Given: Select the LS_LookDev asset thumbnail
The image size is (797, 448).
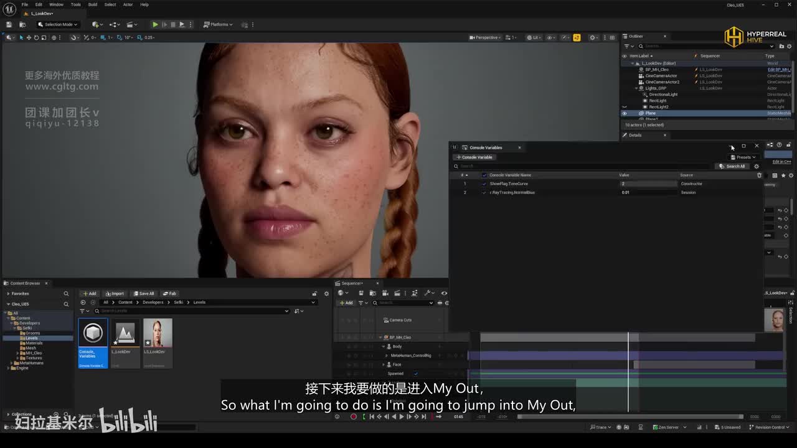Looking at the screenshot, I should point(158,343).
